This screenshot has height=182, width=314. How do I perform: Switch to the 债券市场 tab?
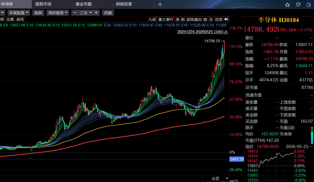click(43, 4)
